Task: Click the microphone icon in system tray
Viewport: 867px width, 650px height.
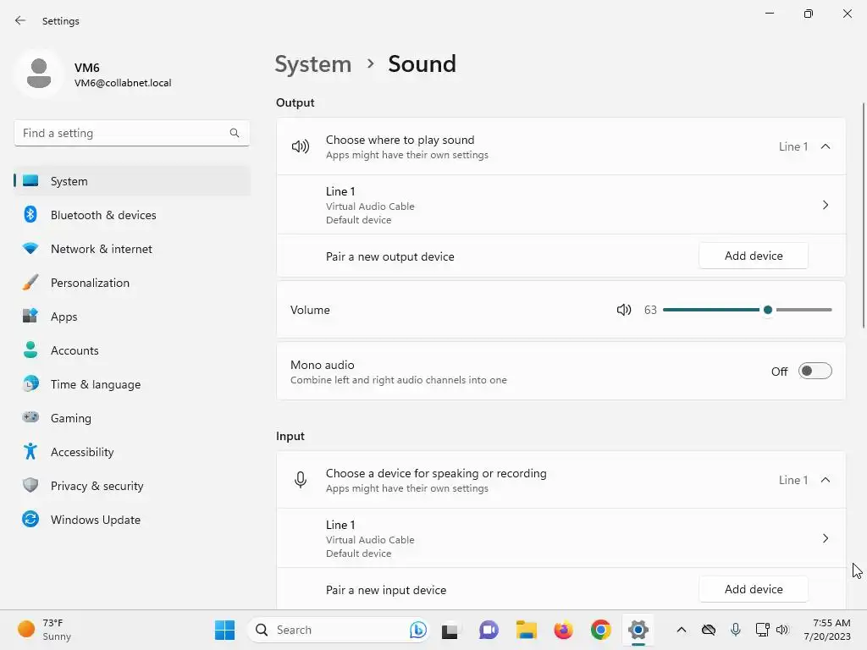Action: 735,630
